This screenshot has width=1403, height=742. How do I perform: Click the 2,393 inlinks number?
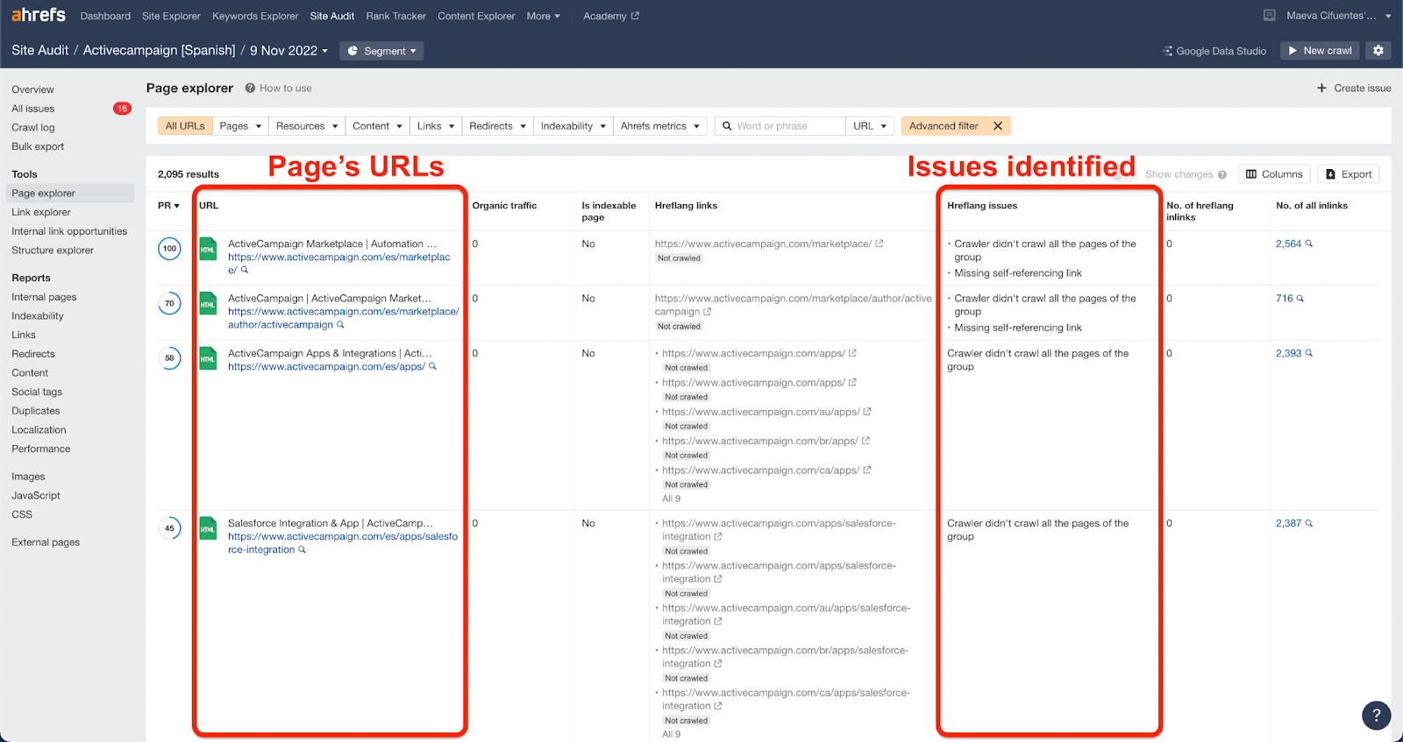coord(1288,353)
